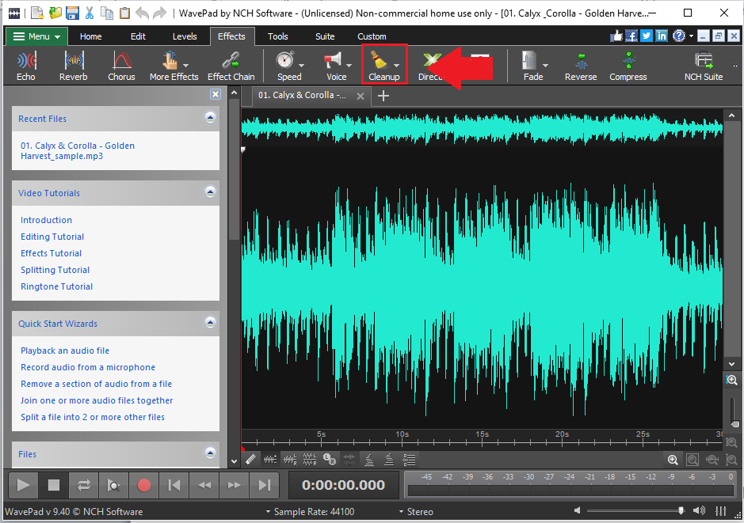The width and height of the screenshot is (744, 523).
Task: Click the Cleanup broom icon
Action: [379, 61]
